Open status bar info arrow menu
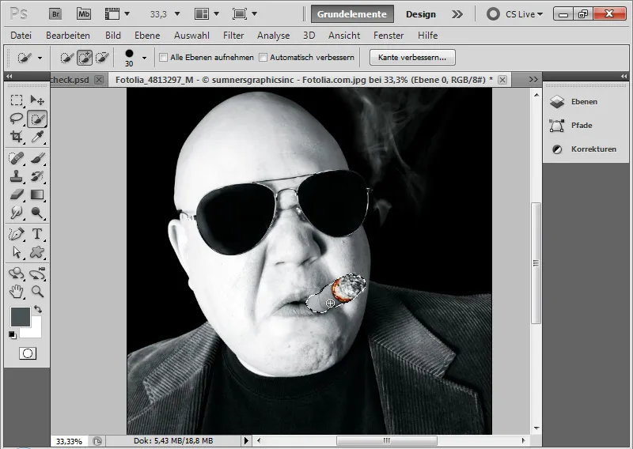The image size is (633, 449). [x=246, y=440]
